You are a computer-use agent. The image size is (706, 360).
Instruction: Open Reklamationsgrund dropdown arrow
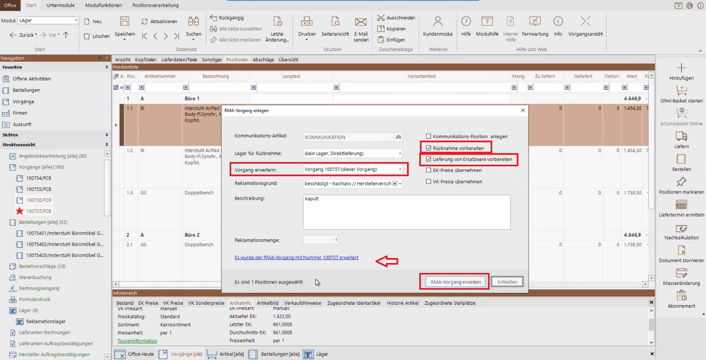(x=400, y=184)
